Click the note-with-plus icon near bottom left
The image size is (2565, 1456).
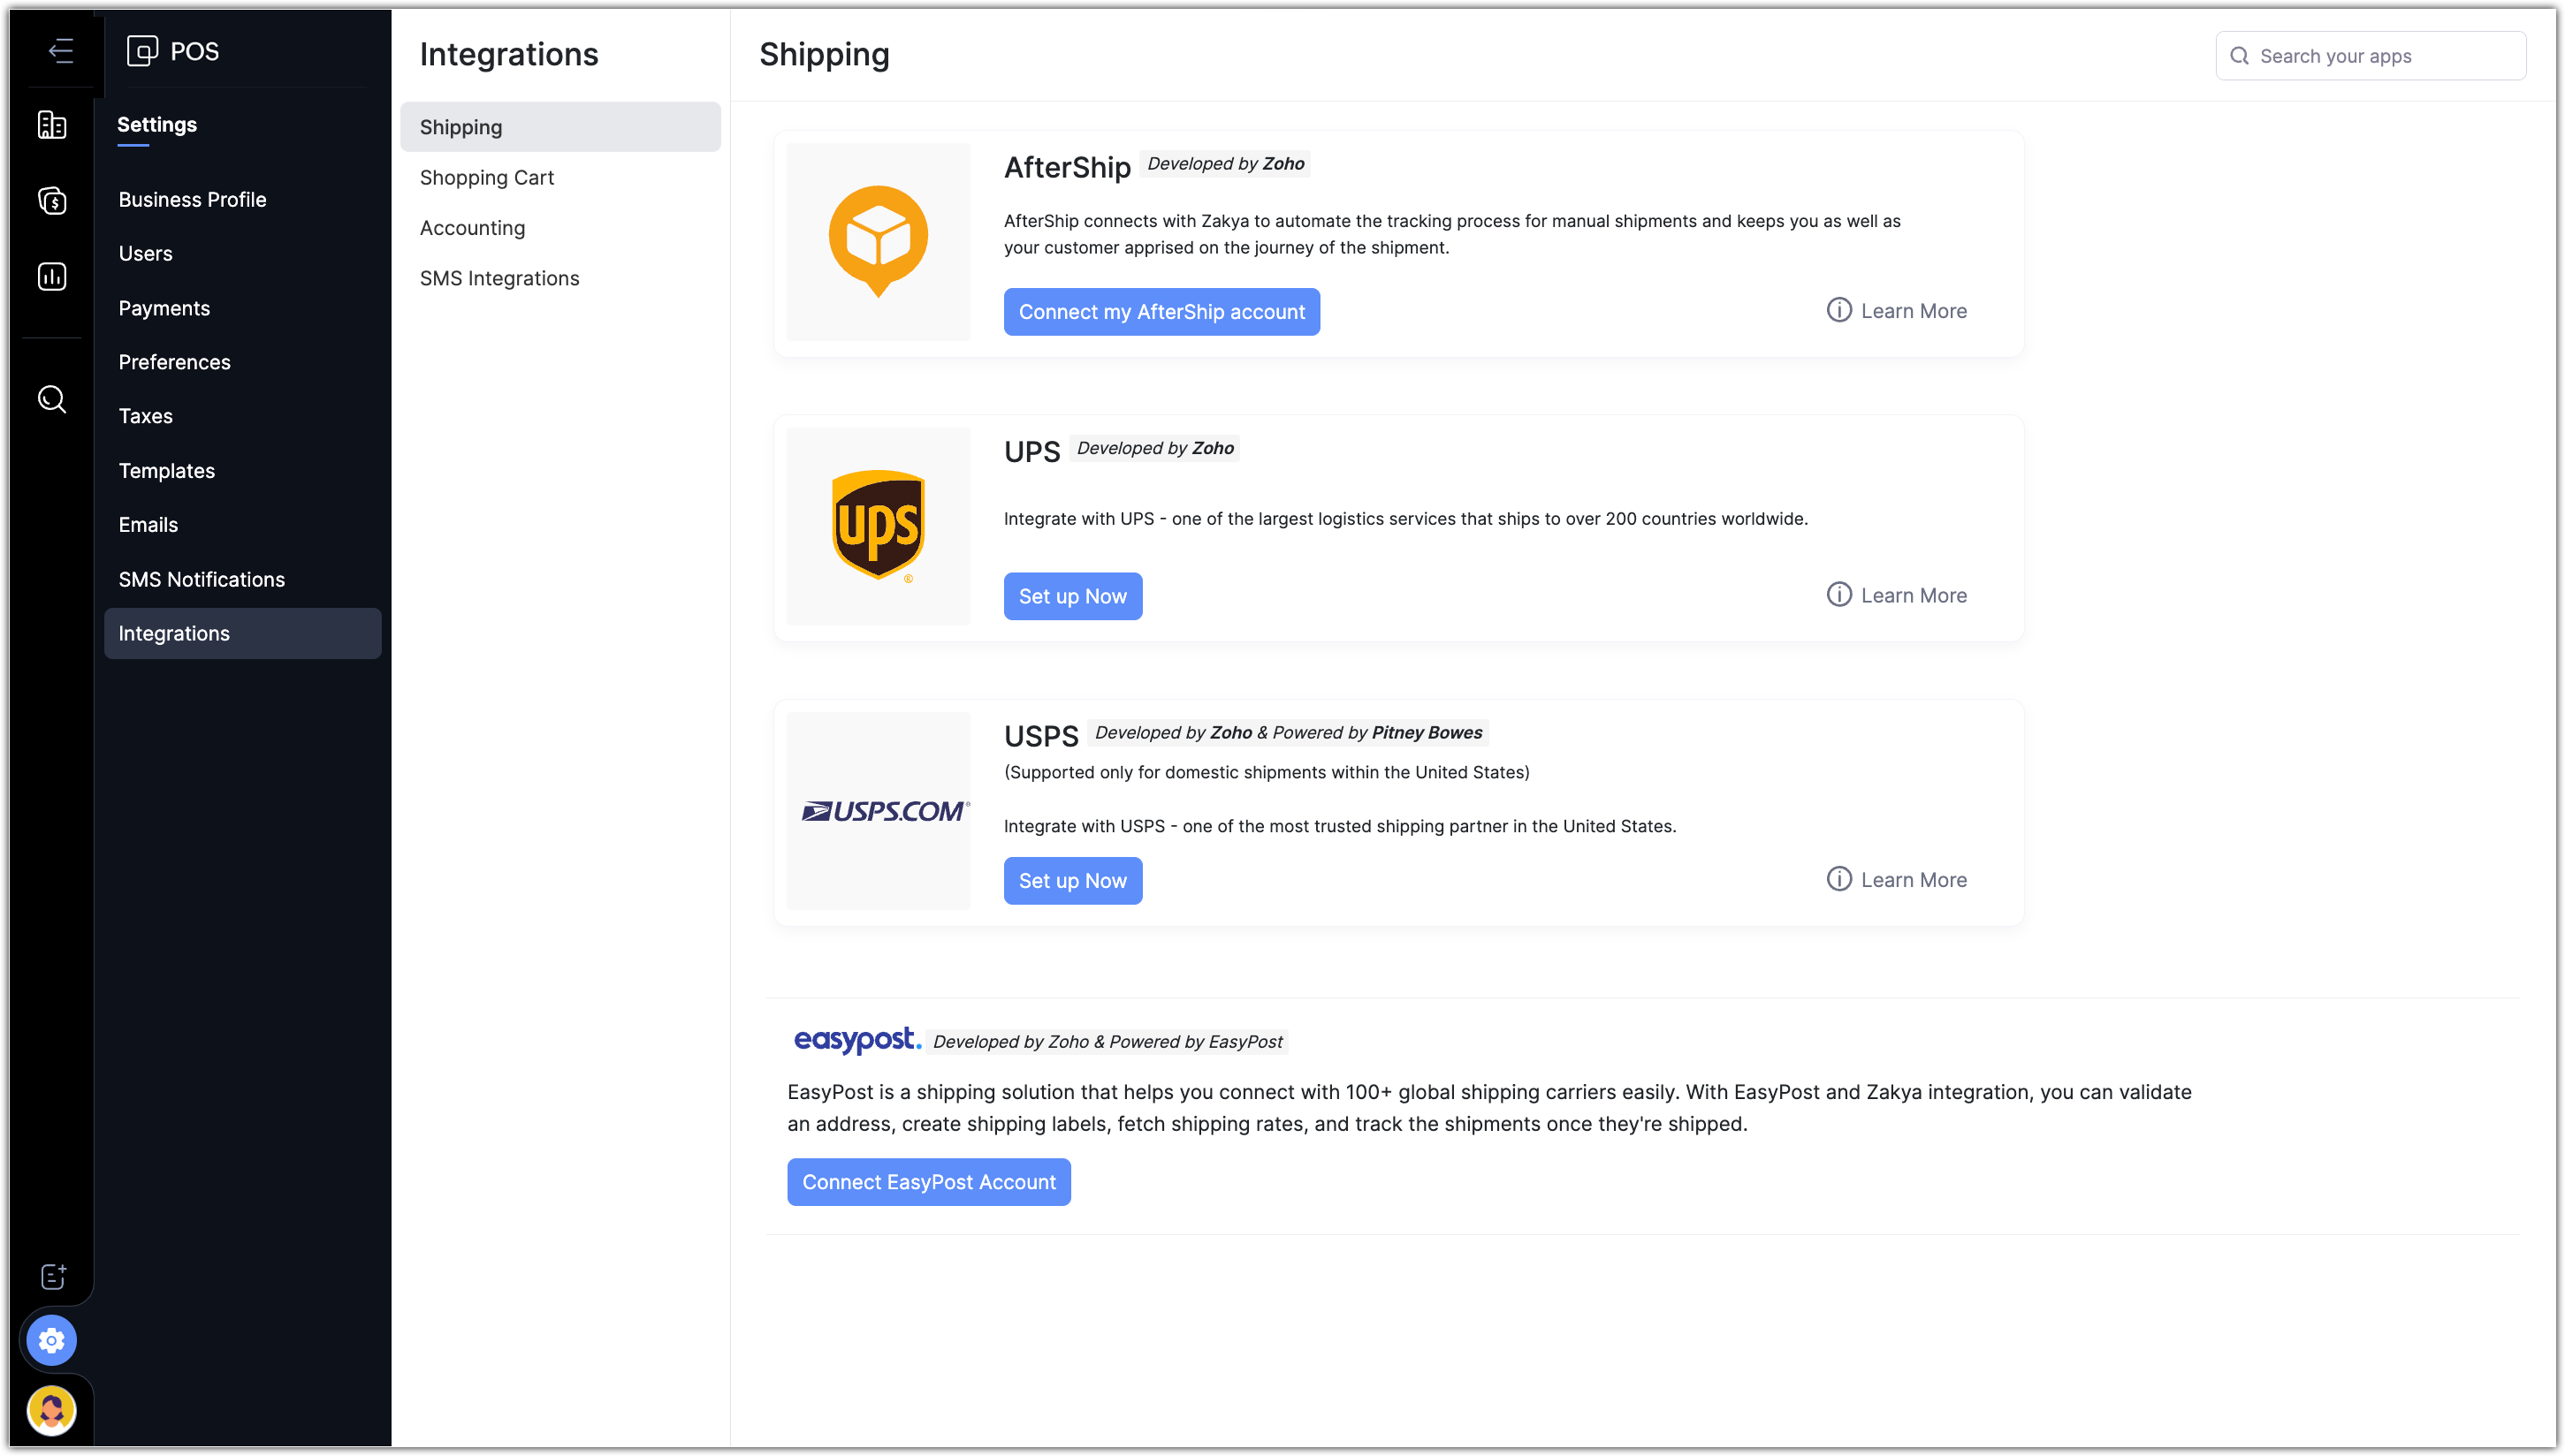[x=52, y=1276]
